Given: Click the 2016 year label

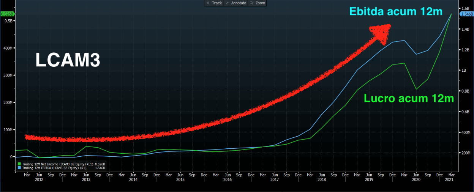Looking at the screenshot, I should point(227,179).
